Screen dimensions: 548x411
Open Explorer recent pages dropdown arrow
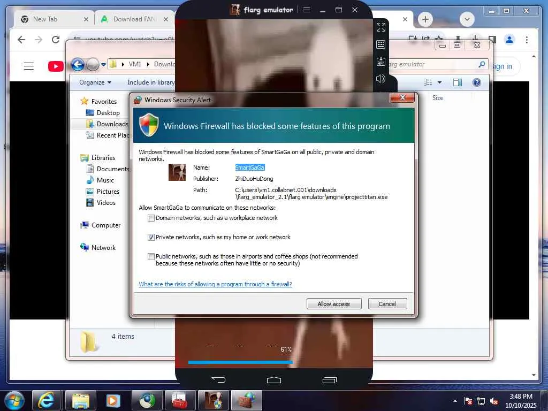[103, 65]
